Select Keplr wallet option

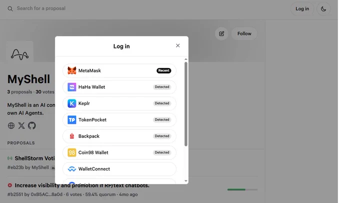[x=119, y=103]
